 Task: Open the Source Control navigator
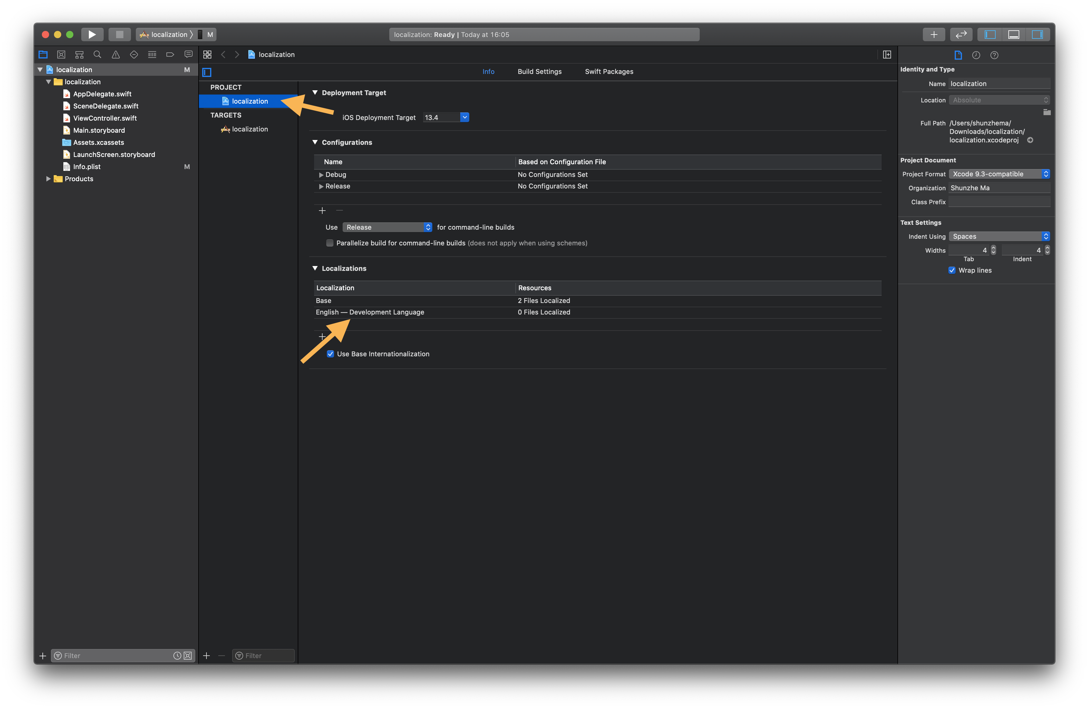click(61, 55)
